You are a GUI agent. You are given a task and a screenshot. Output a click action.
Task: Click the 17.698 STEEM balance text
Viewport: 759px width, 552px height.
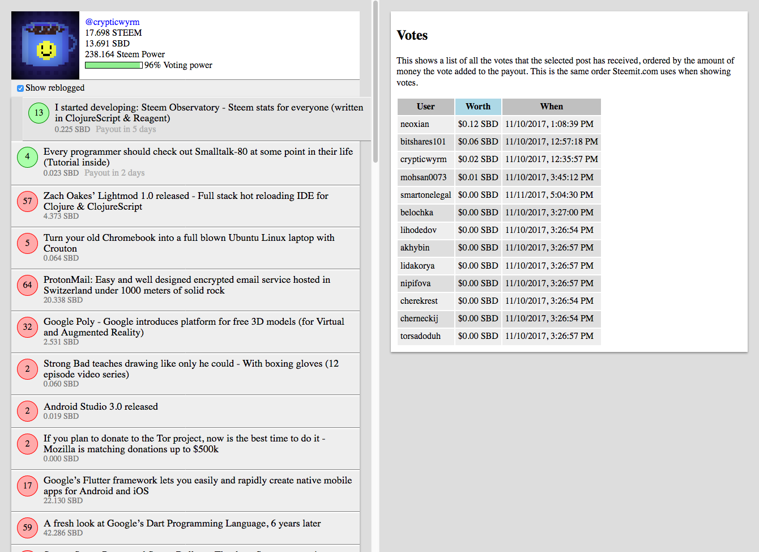tap(114, 33)
